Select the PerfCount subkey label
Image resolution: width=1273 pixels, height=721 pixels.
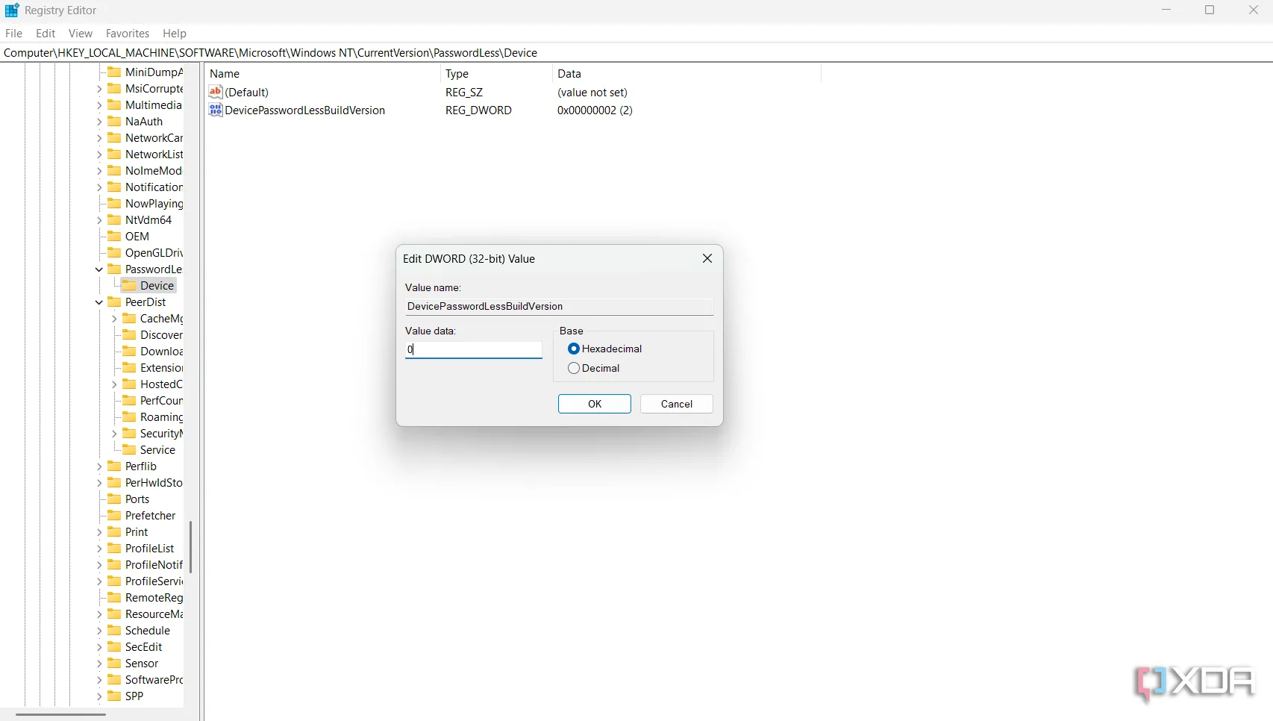click(x=161, y=401)
